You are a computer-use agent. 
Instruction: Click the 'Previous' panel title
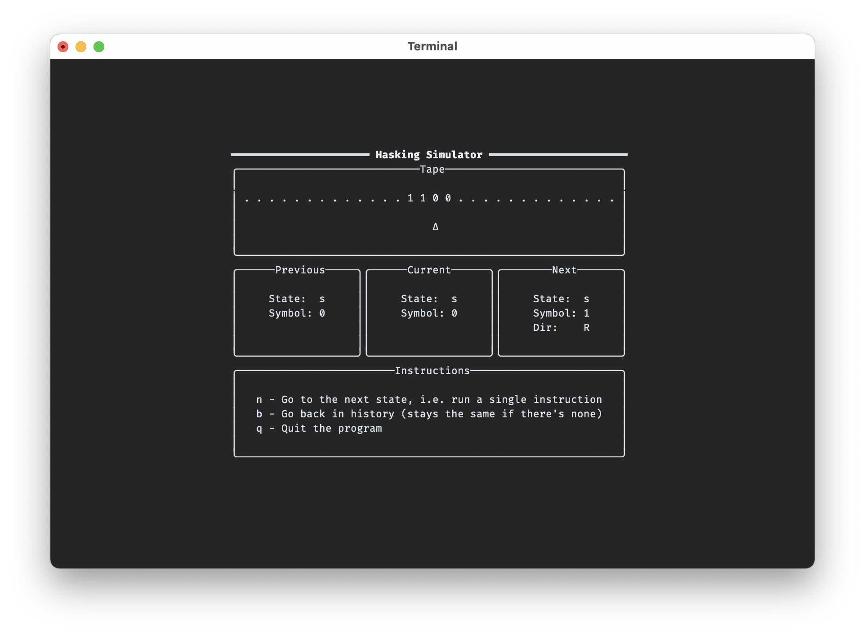(x=300, y=270)
